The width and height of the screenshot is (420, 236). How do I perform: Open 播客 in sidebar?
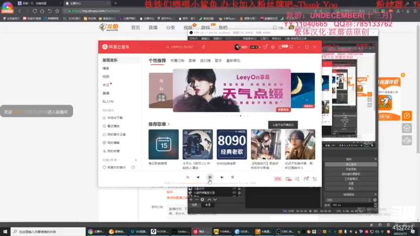click(120, 68)
